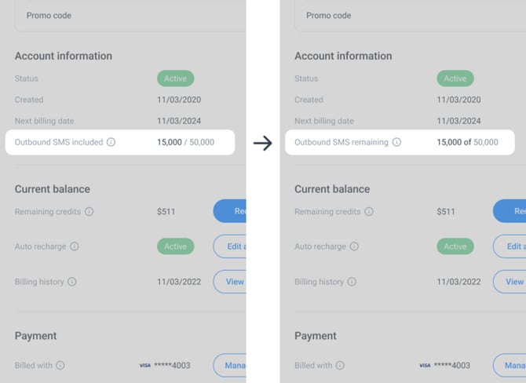This screenshot has width=526, height=383.
Task: Open Remaining credits info icon in left panel
Action: (x=89, y=212)
